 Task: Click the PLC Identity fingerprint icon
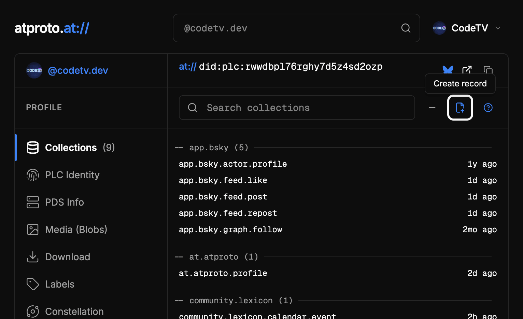pos(33,175)
